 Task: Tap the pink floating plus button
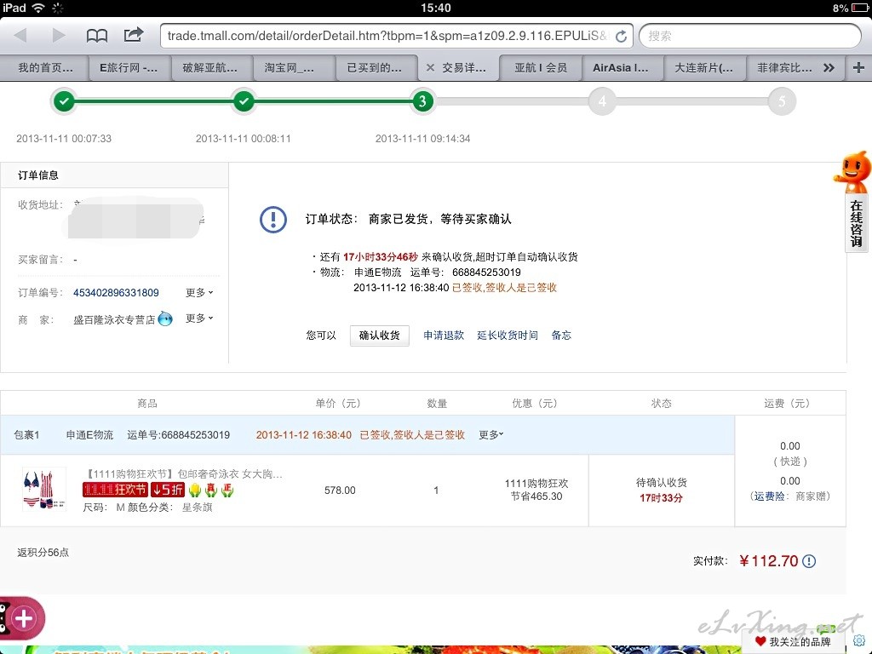click(21, 618)
